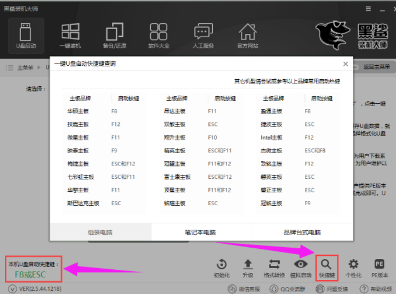Open 一键装机 from the top toolbar
The height and width of the screenshot is (294, 396).
coord(70,36)
